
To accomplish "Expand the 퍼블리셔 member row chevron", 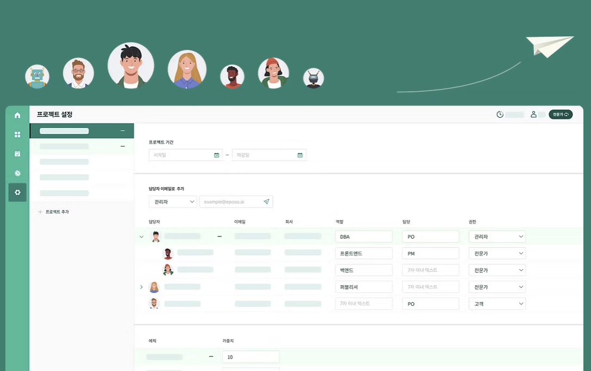I will click(141, 286).
